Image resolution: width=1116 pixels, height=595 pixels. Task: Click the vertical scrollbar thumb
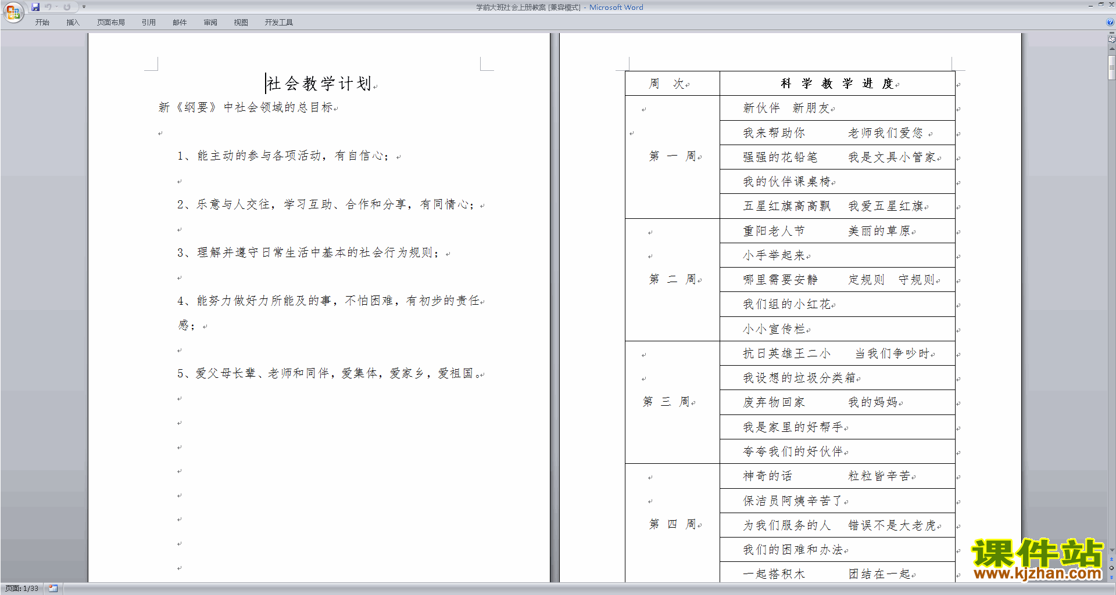tap(1111, 67)
